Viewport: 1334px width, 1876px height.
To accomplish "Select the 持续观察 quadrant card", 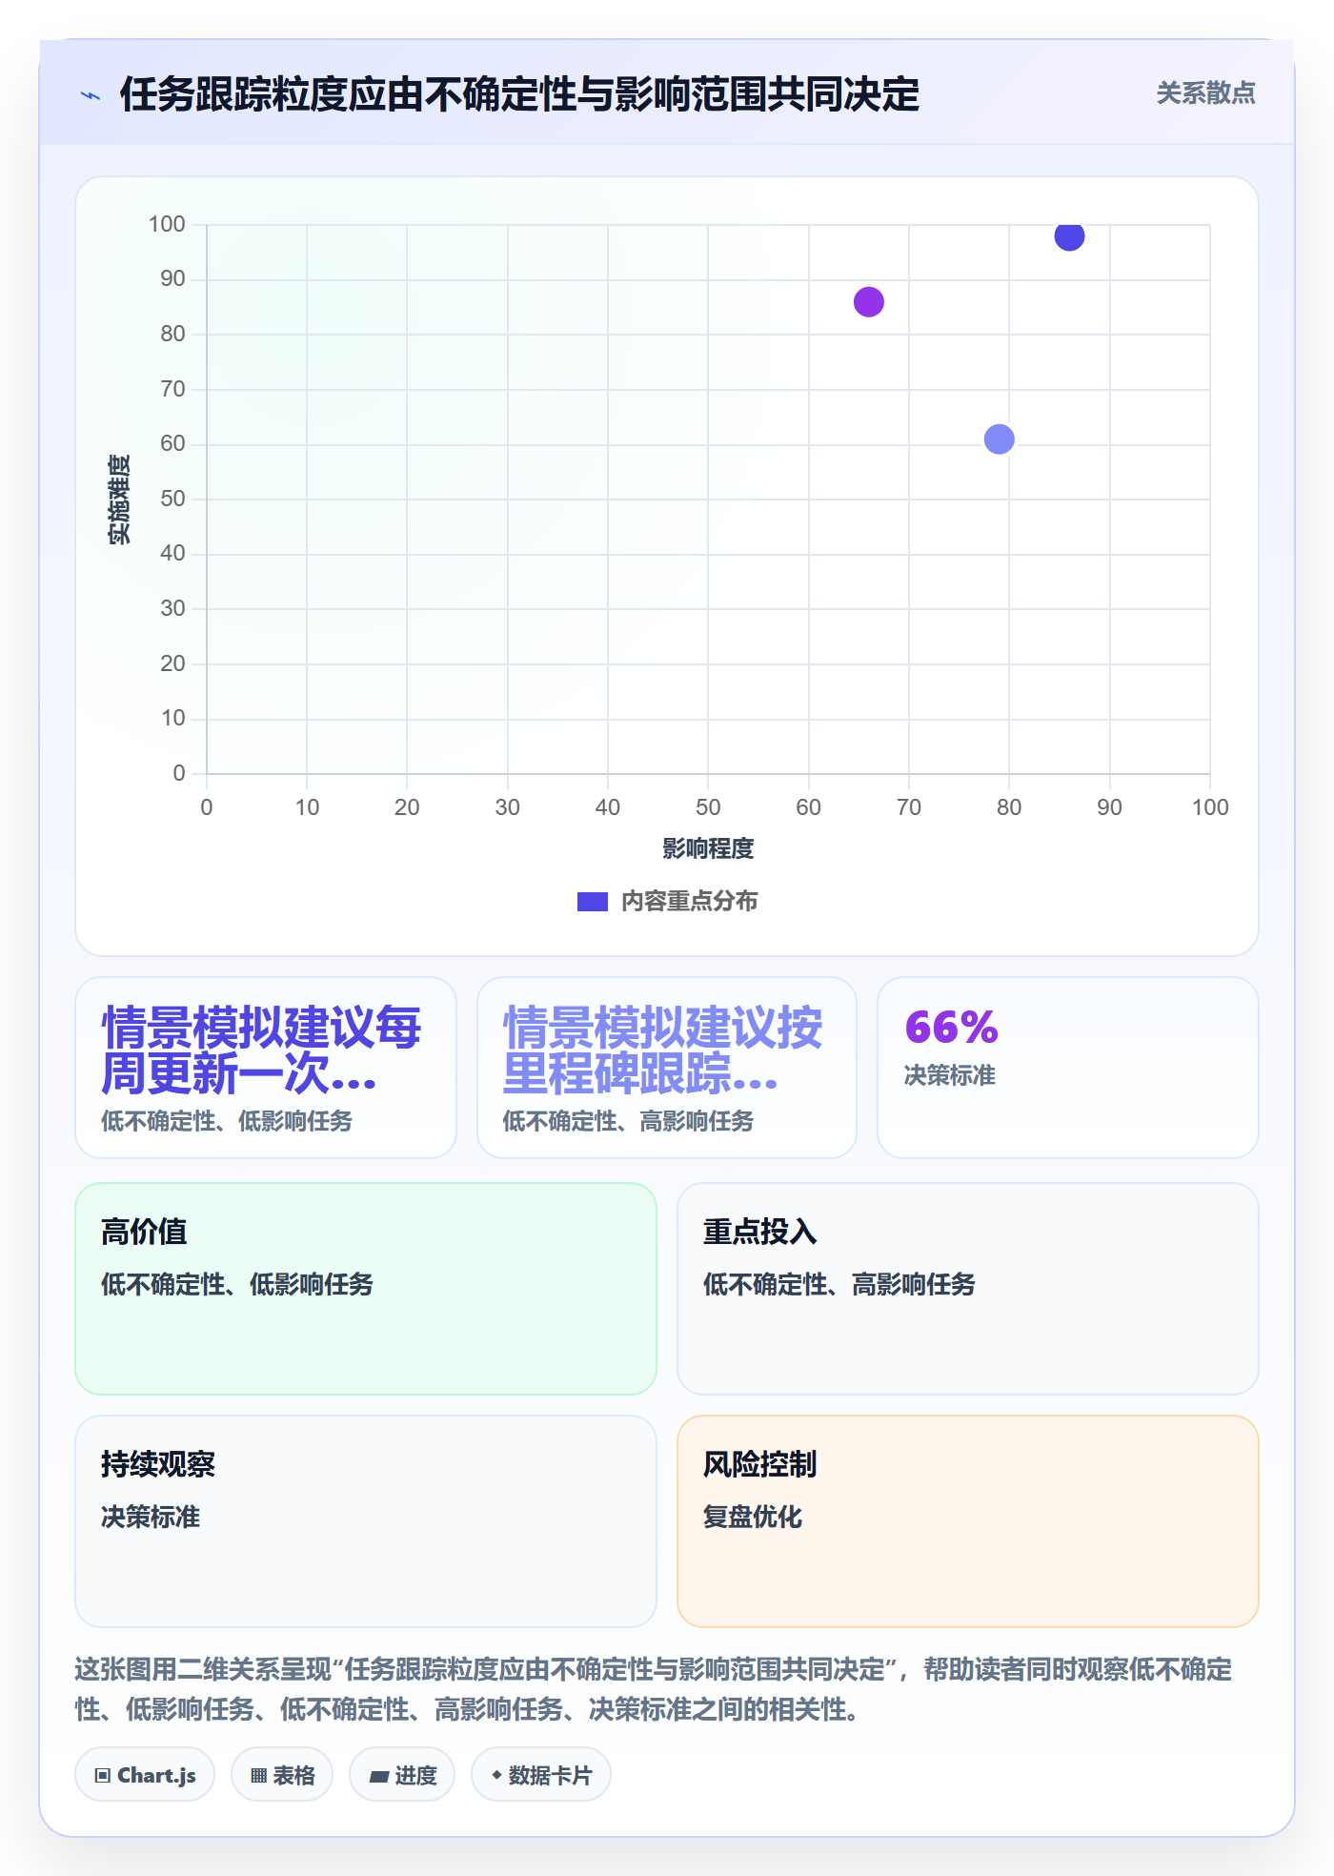I will pos(366,1521).
